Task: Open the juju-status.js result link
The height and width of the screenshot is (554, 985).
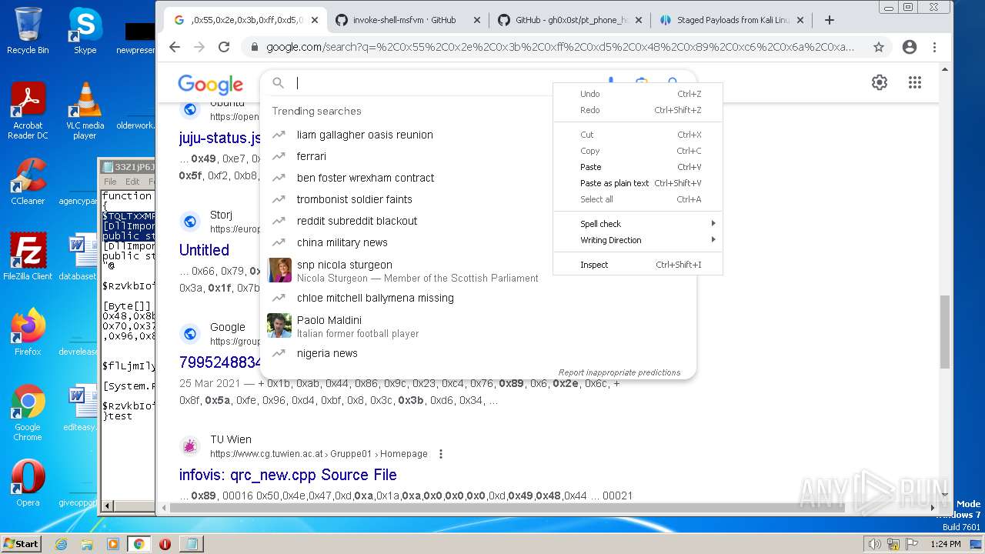Action: pos(220,138)
